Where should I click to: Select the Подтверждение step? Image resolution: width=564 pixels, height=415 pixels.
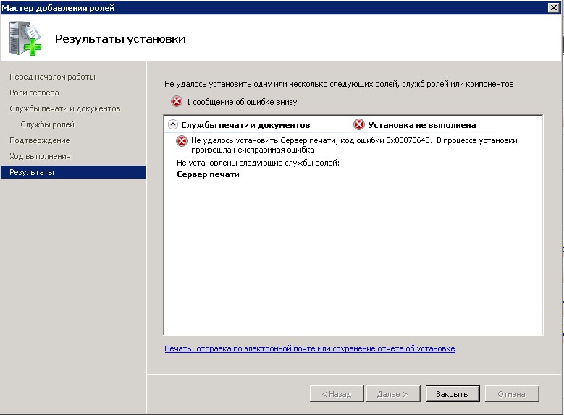(x=40, y=140)
